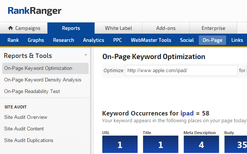Screen dimensions: 247x154
Task: Open the Campaigns tab with home icon
Action: coord(24,28)
